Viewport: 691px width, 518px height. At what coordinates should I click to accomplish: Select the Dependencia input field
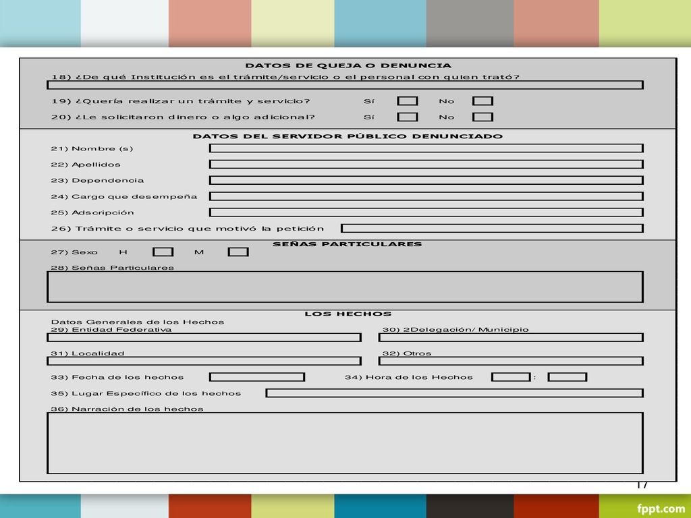tap(426, 180)
